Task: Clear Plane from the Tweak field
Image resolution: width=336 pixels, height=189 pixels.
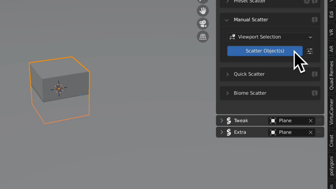Action: (310, 121)
